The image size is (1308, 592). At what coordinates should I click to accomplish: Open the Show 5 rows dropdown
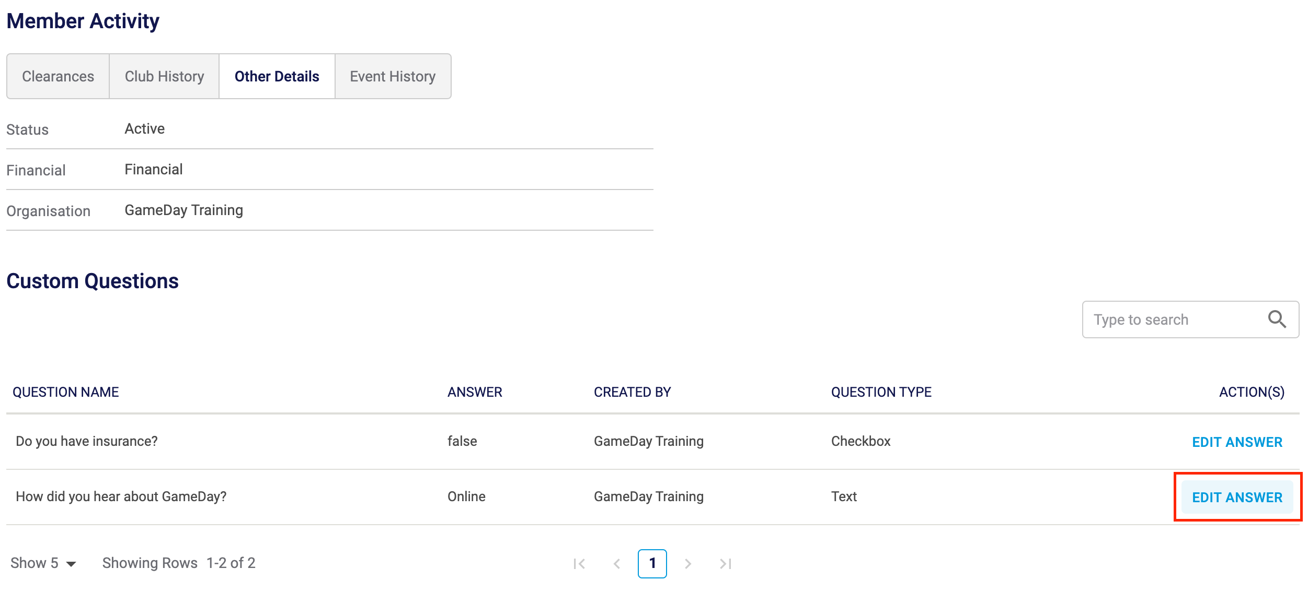(43, 563)
